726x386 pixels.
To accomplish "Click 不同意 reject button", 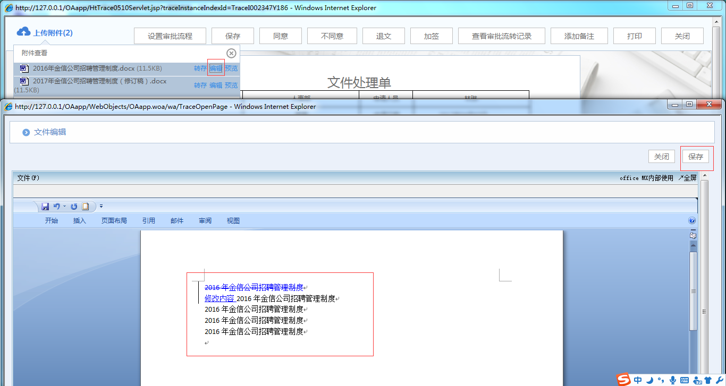I will (x=332, y=36).
